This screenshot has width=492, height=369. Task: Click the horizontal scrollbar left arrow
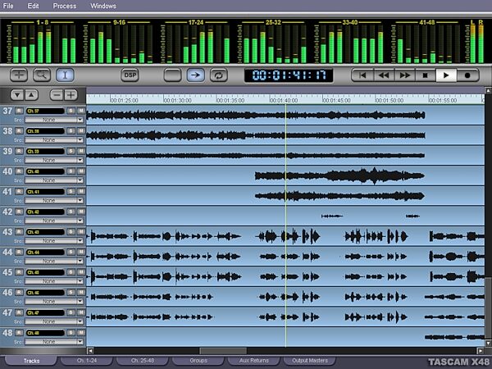click(x=90, y=350)
